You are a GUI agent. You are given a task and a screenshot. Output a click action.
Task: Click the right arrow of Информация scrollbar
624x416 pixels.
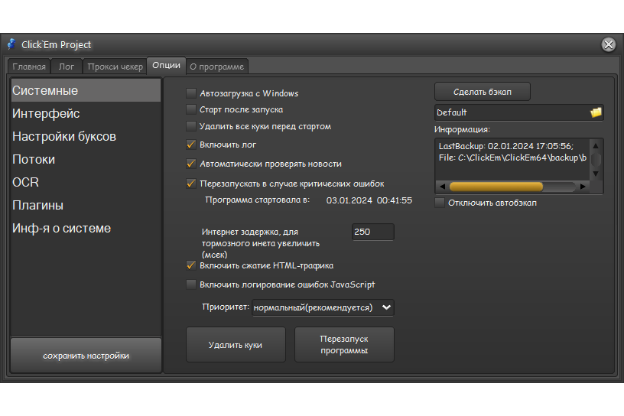click(583, 187)
